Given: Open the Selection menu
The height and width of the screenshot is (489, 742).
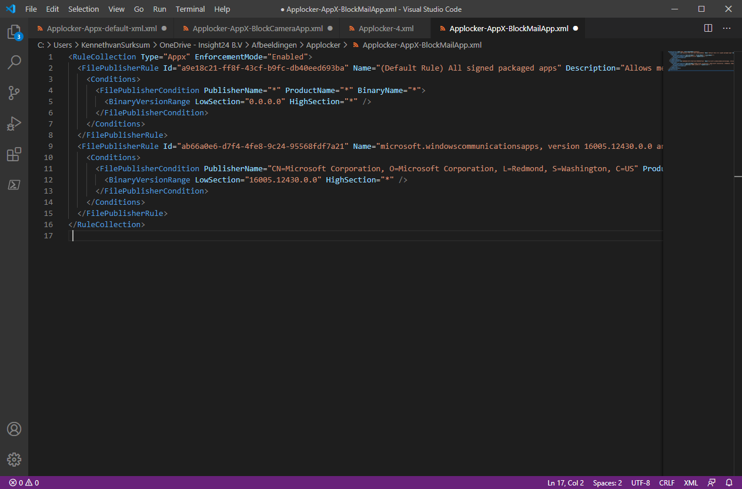Looking at the screenshot, I should [83, 9].
